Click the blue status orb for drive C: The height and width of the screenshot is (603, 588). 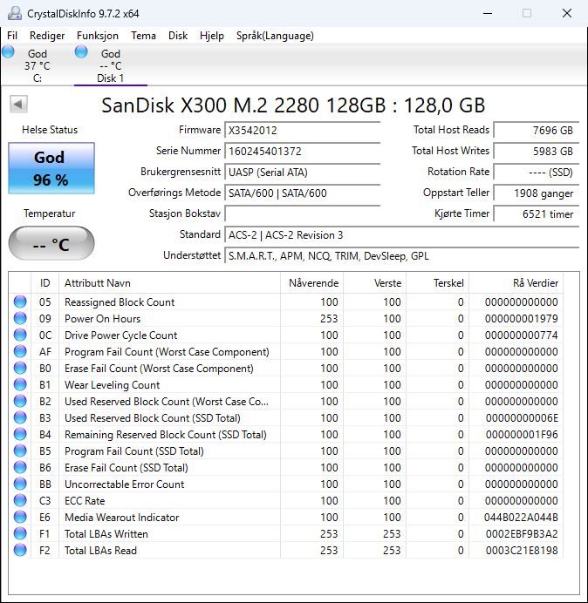(8, 51)
